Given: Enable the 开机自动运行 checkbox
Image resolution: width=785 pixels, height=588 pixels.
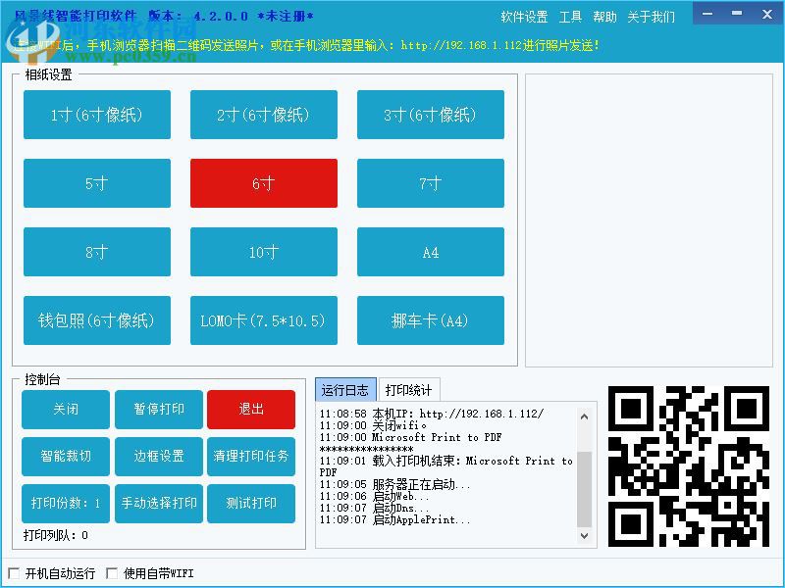Looking at the screenshot, I should [x=15, y=571].
